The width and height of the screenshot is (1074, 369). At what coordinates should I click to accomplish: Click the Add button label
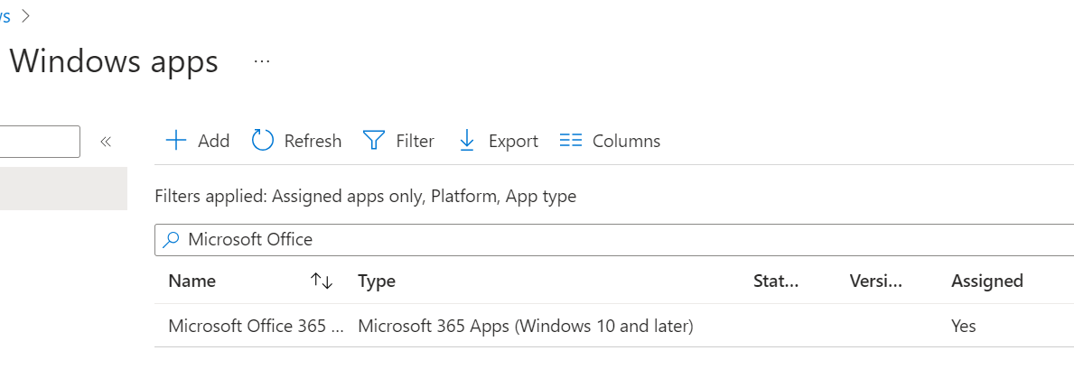[x=214, y=141]
